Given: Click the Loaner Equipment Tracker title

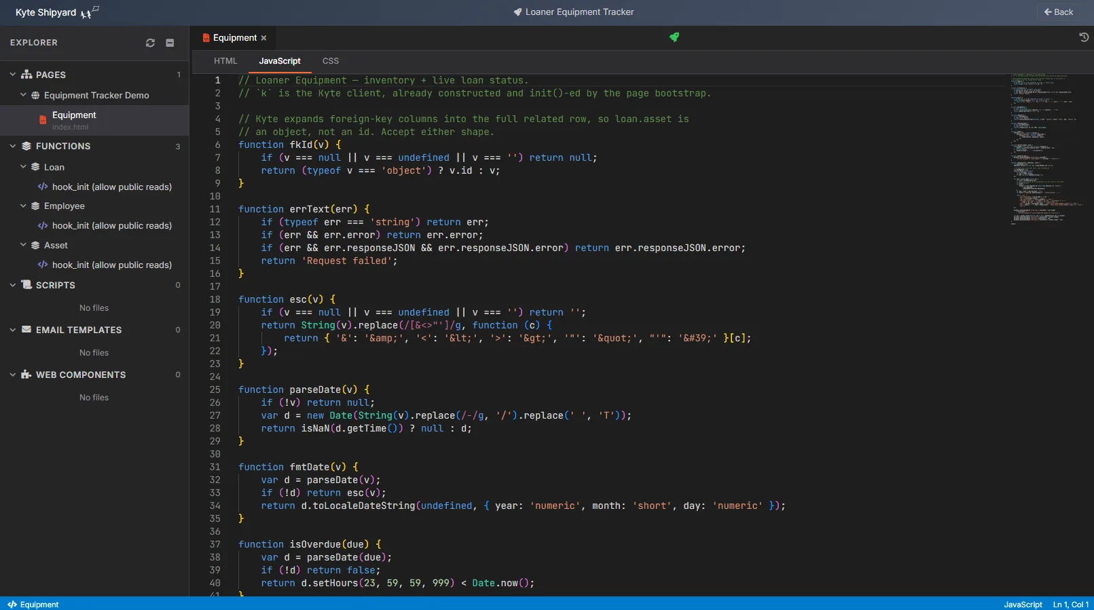Looking at the screenshot, I should coord(579,12).
